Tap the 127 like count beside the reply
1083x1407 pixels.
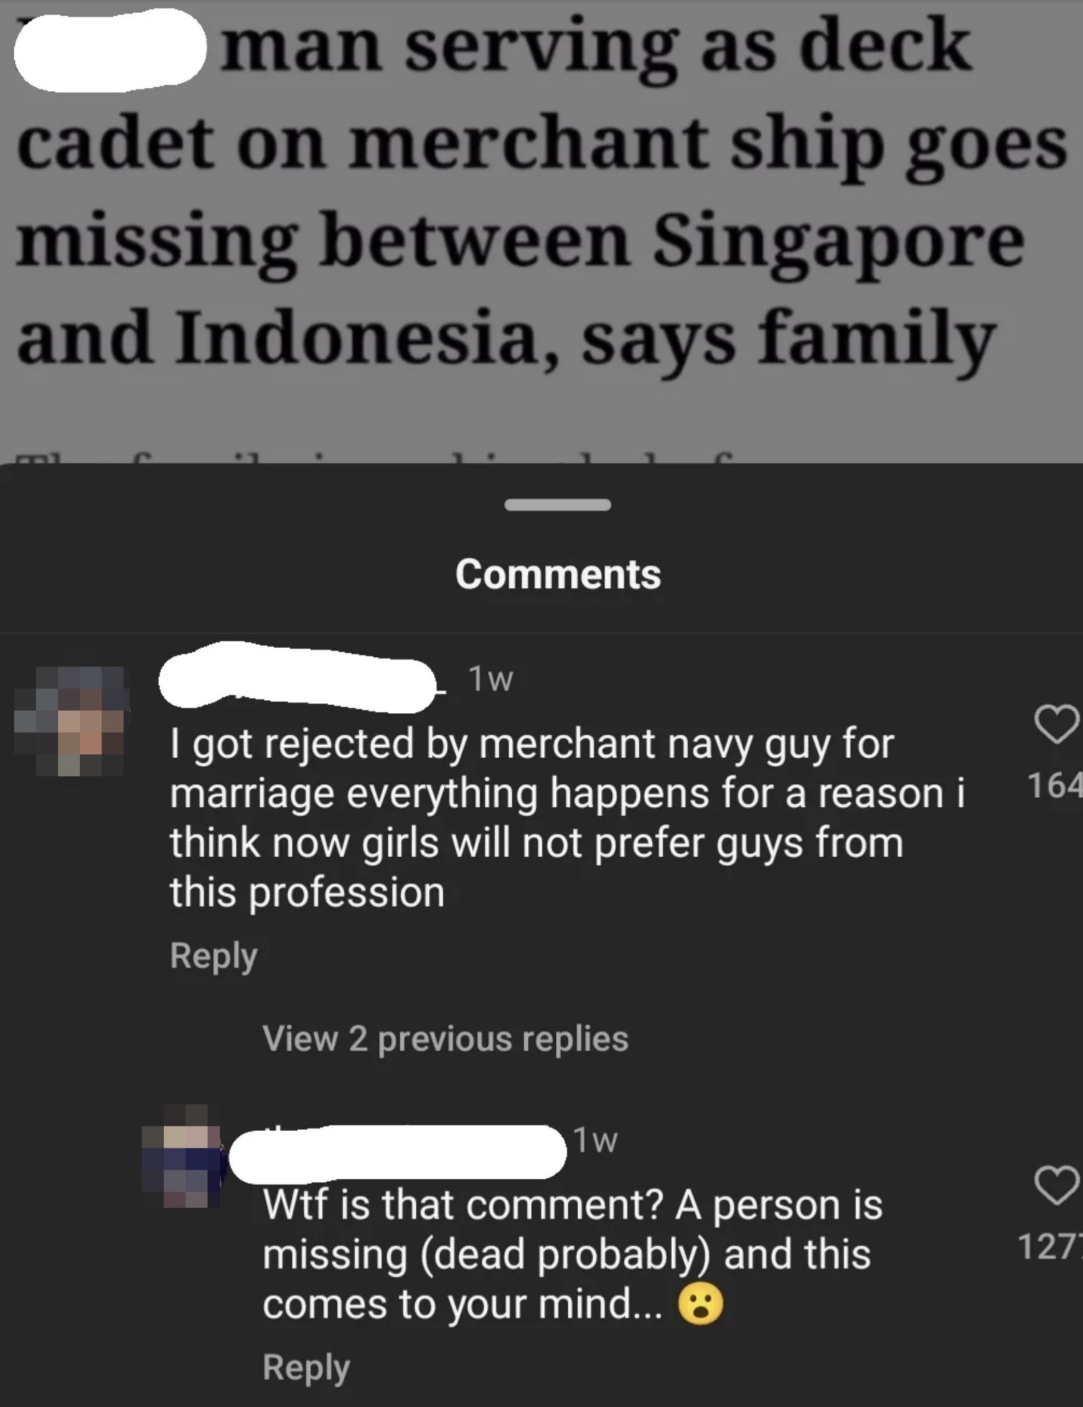1050,1246
